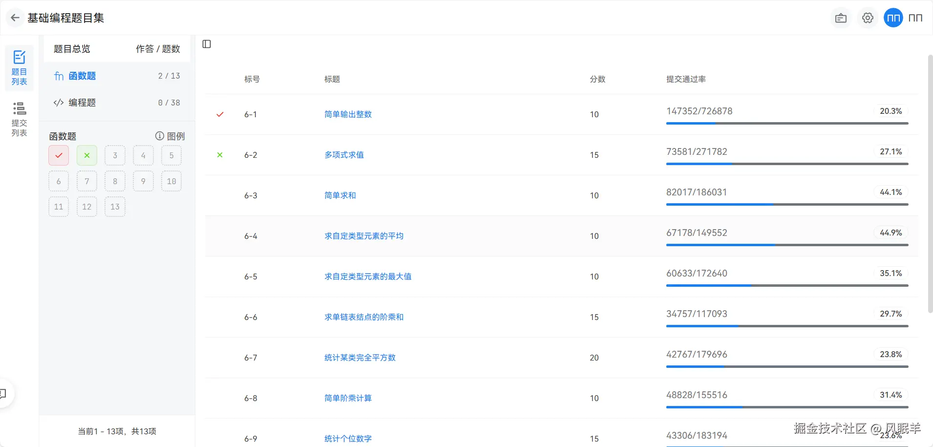Open problem 简单阶乘计算
Image resolution: width=933 pixels, height=447 pixels.
click(348, 398)
